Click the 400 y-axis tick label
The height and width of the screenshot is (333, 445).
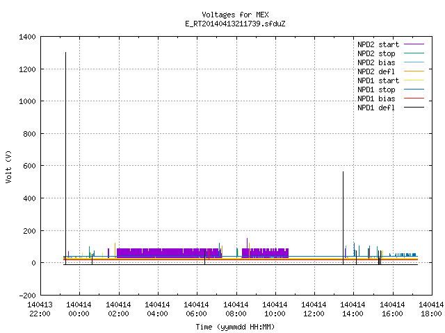coord(29,198)
